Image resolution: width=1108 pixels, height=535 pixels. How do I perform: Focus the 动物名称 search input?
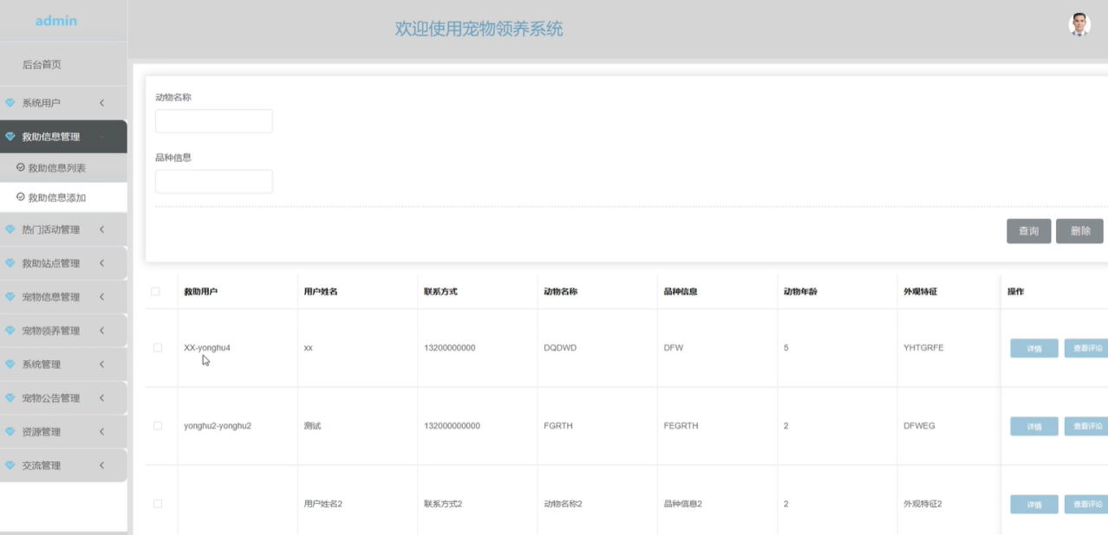click(214, 121)
